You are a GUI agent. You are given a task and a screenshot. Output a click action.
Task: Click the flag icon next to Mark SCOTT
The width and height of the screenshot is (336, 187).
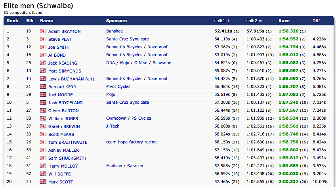[43, 182]
